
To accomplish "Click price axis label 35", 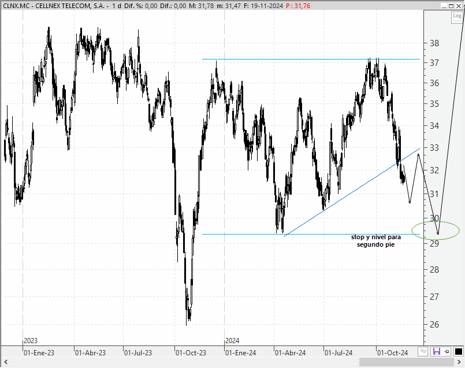I will (x=434, y=104).
